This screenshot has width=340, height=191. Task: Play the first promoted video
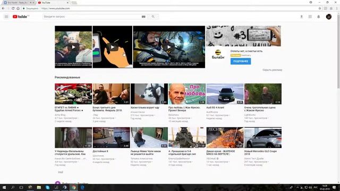pyautogui.click(x=73, y=47)
